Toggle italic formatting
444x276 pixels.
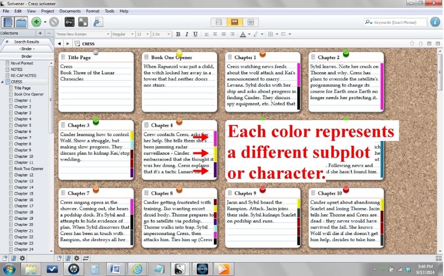(x=186, y=34)
